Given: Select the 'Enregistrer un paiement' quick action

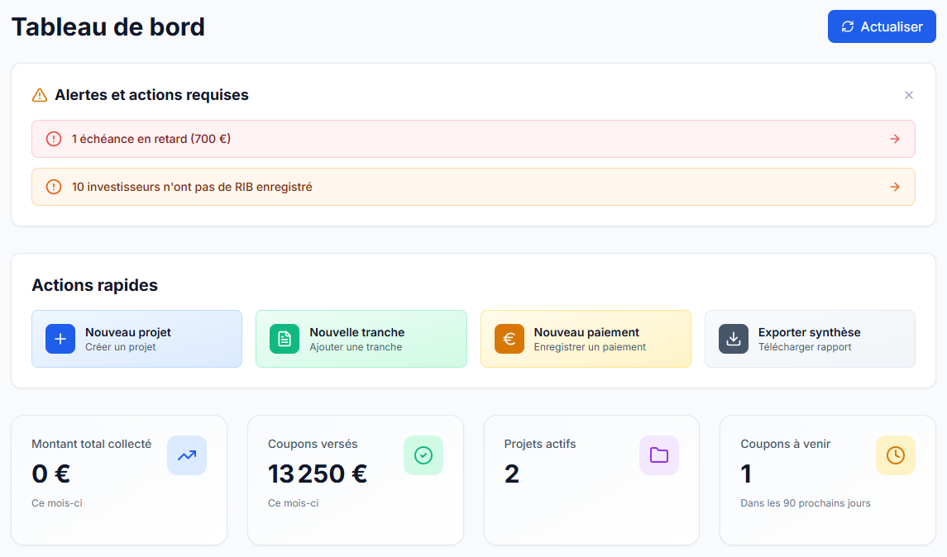Looking at the screenshot, I should point(589,347).
